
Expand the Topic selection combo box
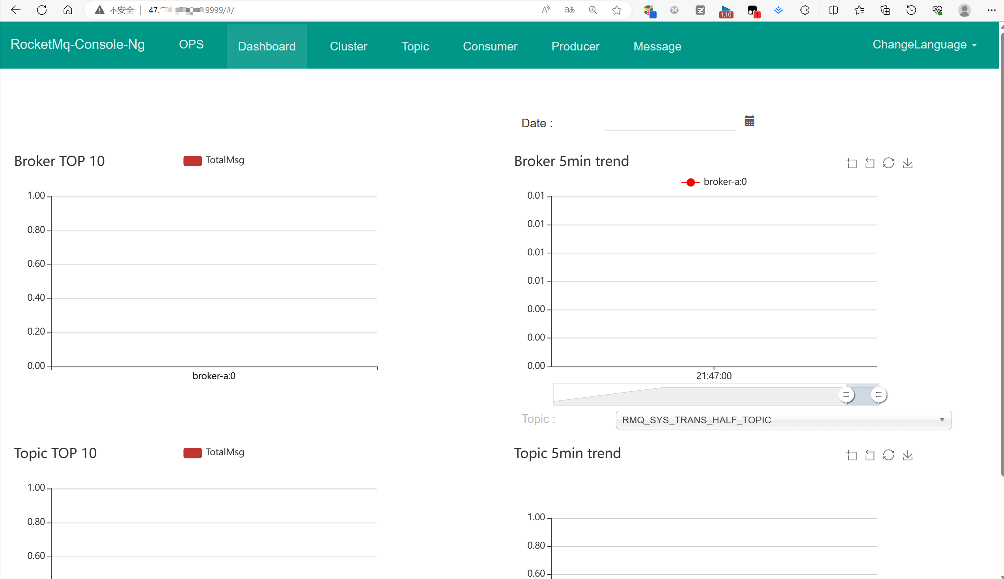pos(783,420)
